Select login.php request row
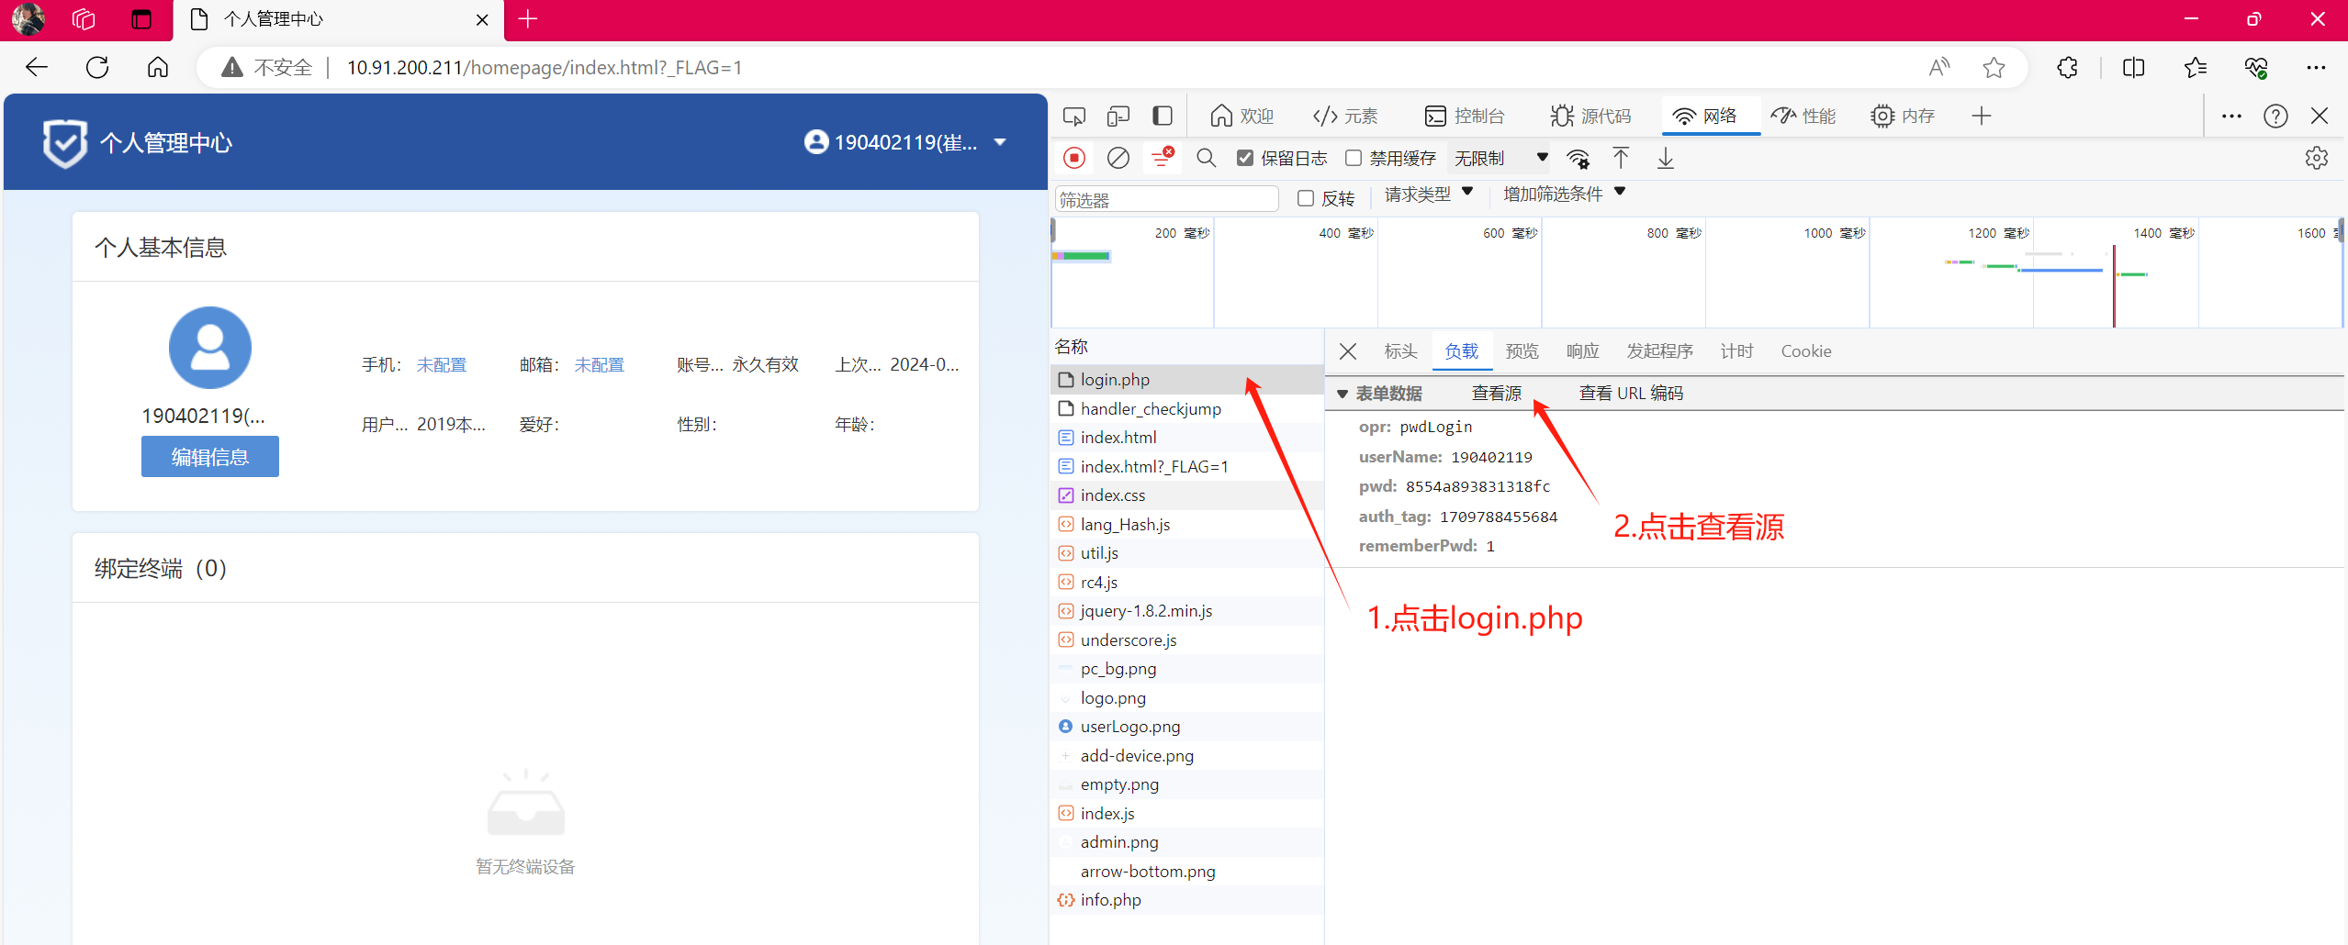The image size is (2348, 945). pyautogui.click(x=1186, y=380)
